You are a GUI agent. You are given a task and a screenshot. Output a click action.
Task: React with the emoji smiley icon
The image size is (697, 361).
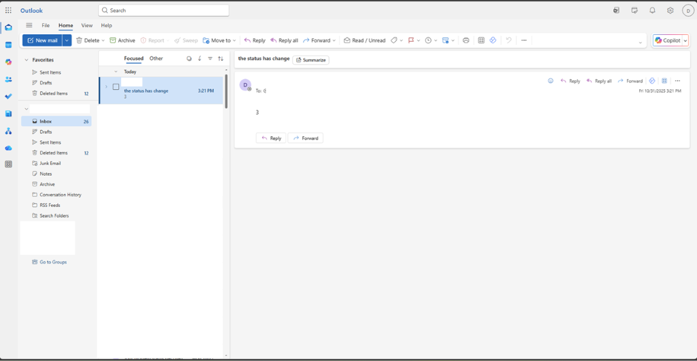[x=550, y=81]
